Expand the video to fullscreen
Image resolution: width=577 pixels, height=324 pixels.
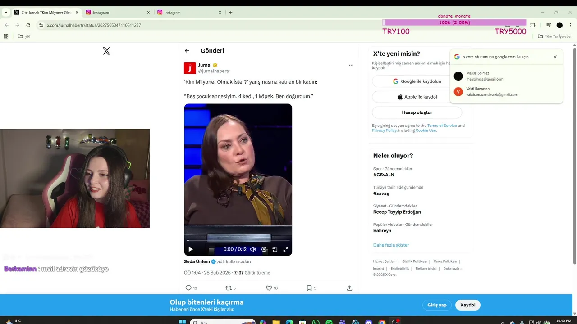point(286,249)
